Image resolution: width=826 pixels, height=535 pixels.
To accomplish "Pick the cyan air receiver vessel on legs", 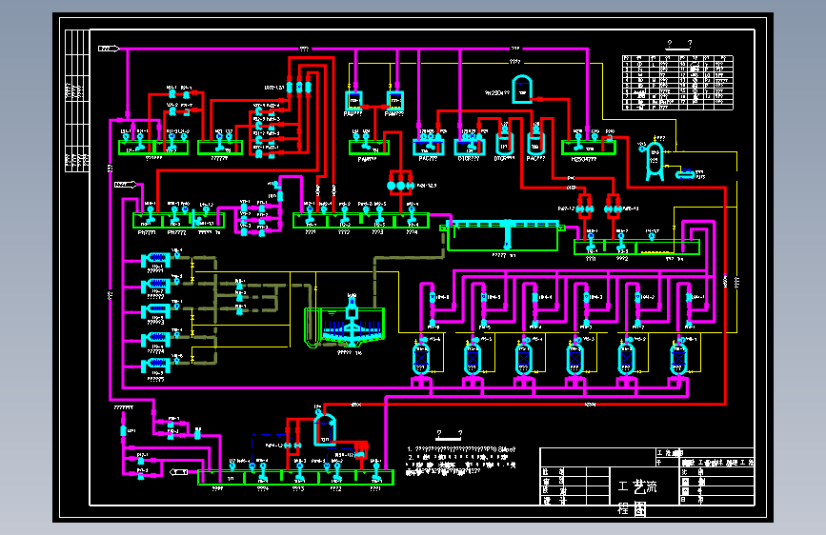I will pos(655,161).
